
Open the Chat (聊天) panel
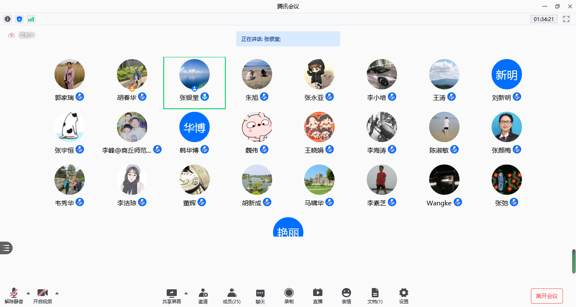(260, 296)
